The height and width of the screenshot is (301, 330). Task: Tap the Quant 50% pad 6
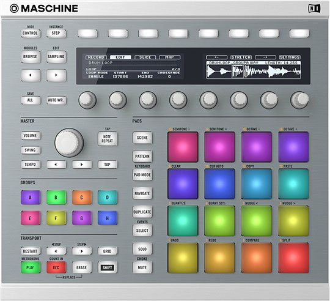point(219,221)
